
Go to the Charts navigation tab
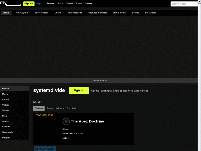(x=58, y=13)
